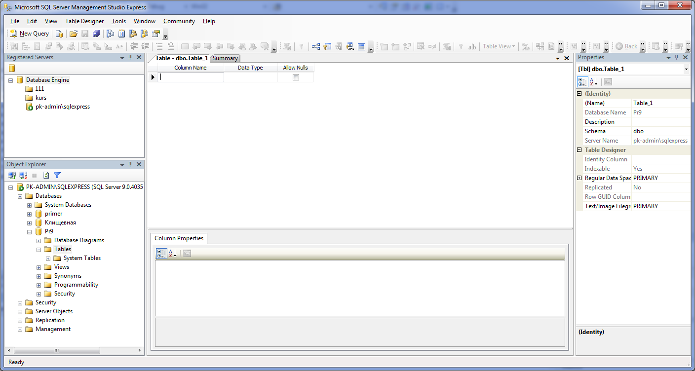Close the Registered Servers panel
The image size is (695, 371).
click(x=139, y=57)
